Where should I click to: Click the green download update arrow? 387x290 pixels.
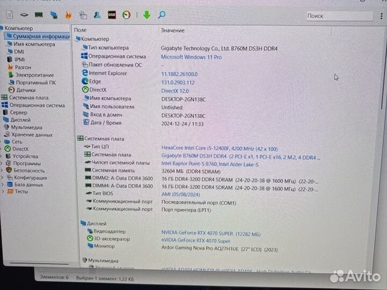pos(147,15)
